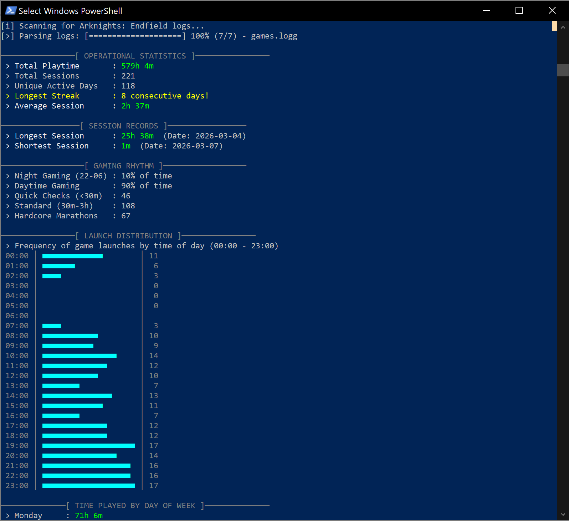This screenshot has height=521, width=569.
Task: Click the 21:00 launch bar
Action: click(x=86, y=466)
